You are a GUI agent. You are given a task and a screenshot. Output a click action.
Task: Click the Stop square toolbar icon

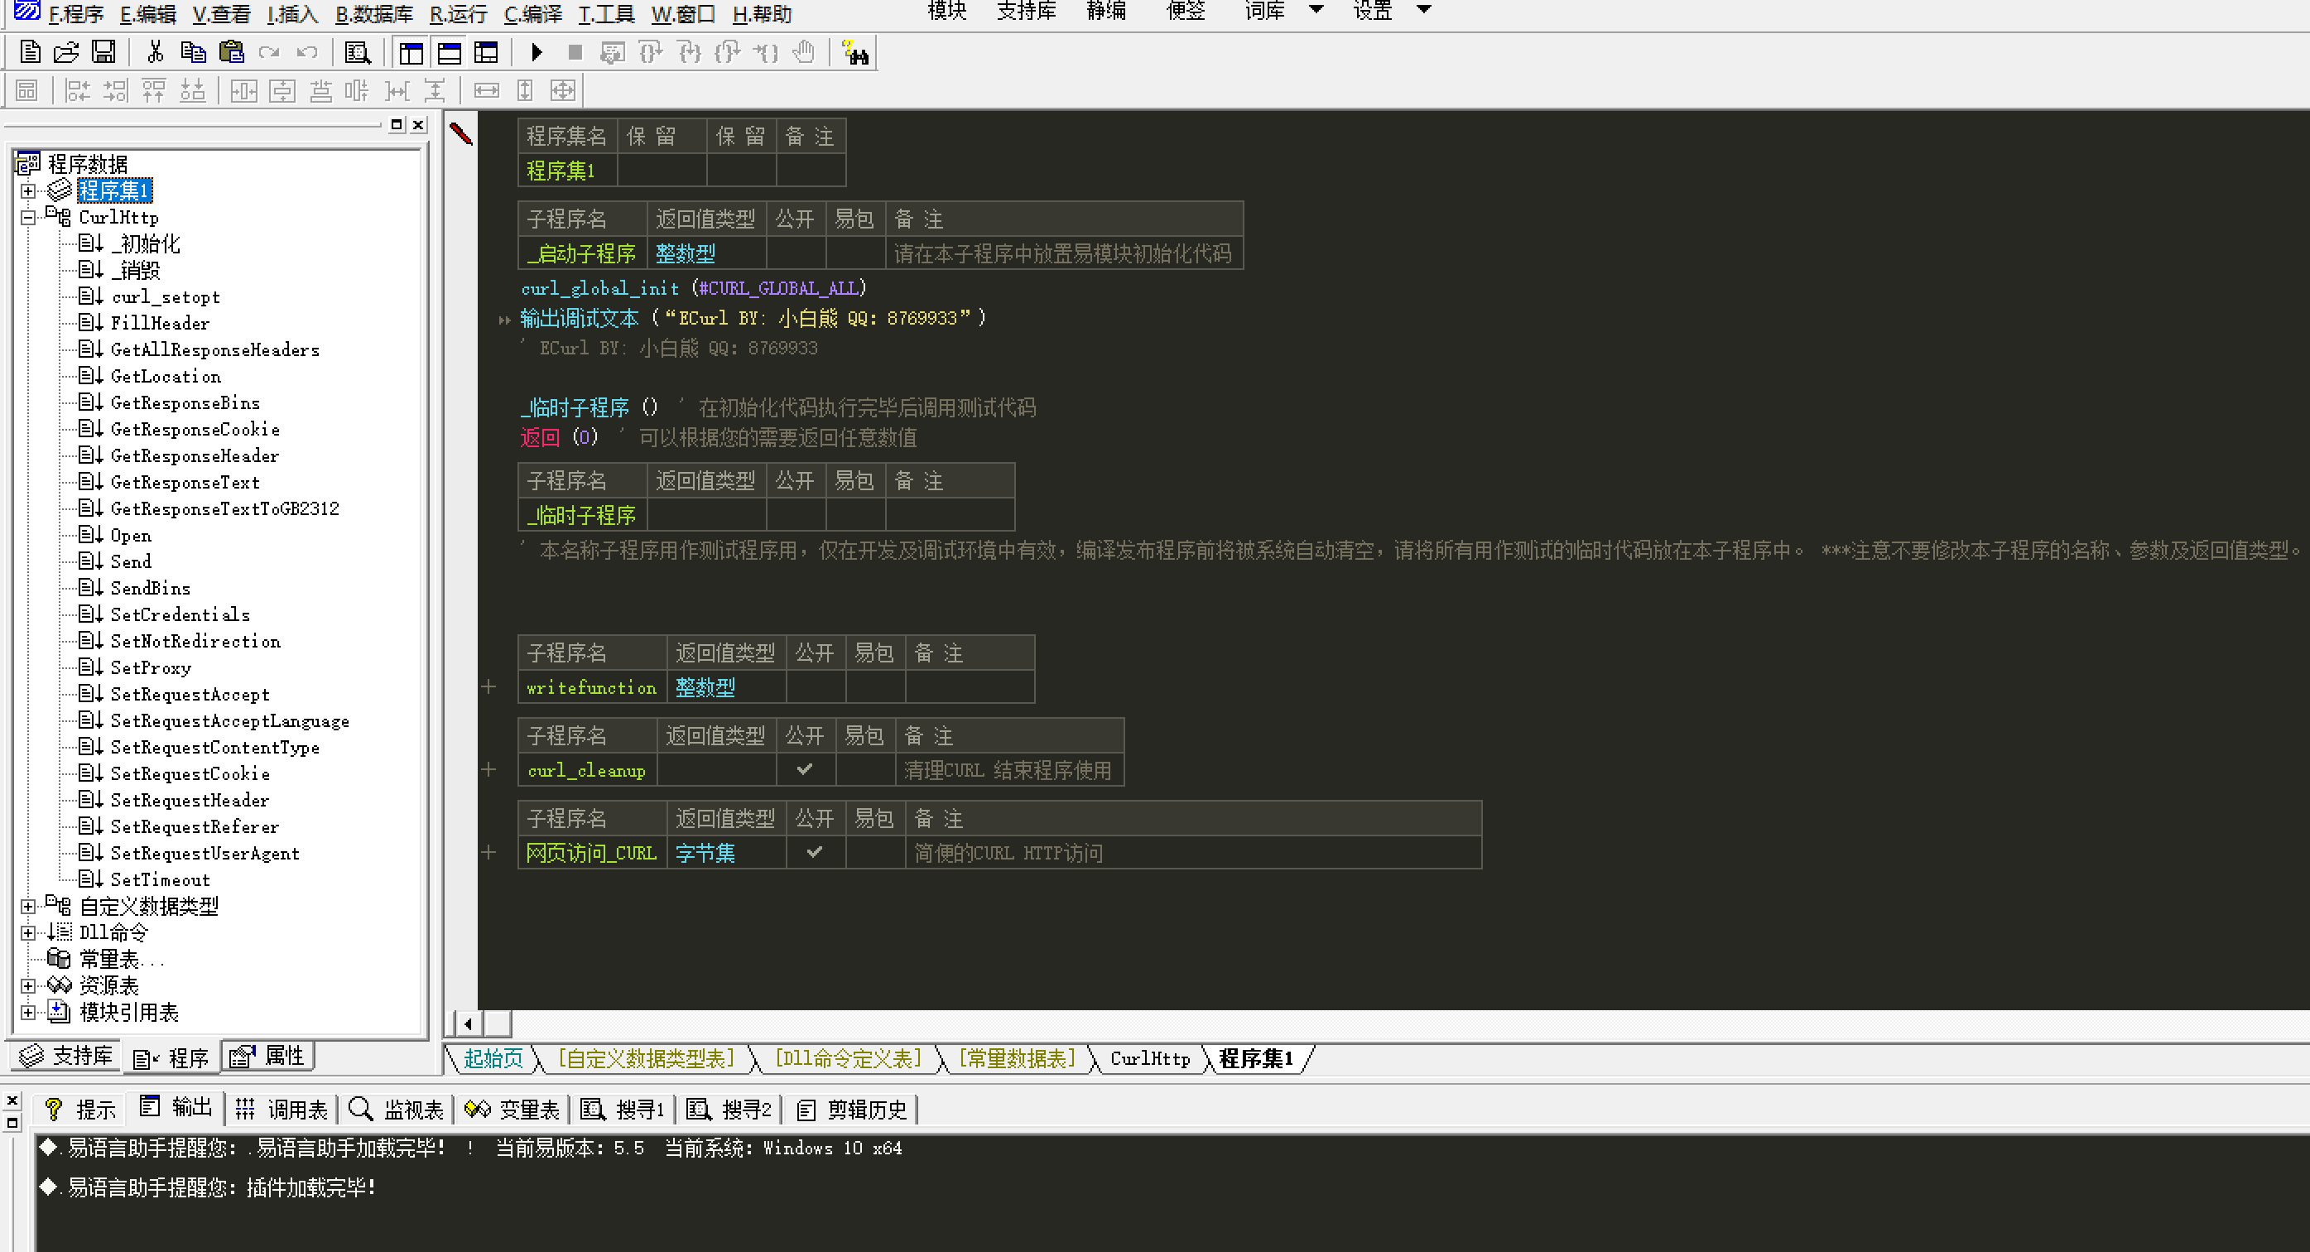575,53
